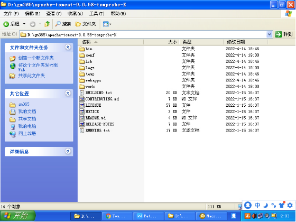This screenshot has height=222, width=296.
Task: Open 网上邻居 link
Action: click(27, 134)
